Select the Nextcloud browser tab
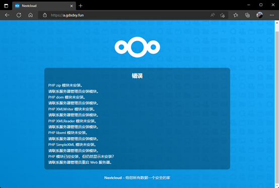The width and height of the screenshot is (279, 188). click(44, 6)
